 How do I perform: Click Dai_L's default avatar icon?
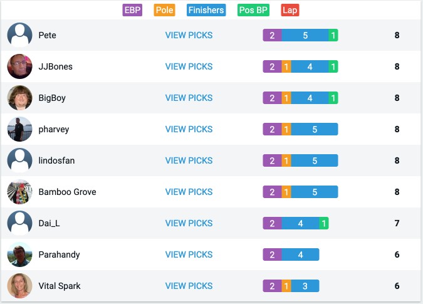point(19,223)
